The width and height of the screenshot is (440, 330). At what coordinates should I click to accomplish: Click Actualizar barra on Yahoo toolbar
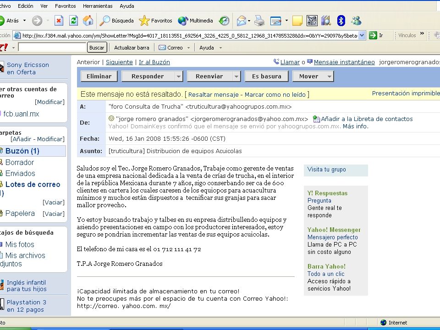tap(132, 48)
